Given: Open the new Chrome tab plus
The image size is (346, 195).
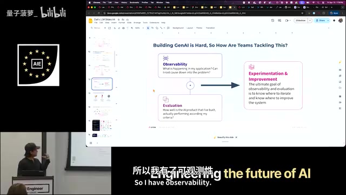Looking at the screenshot, I should coord(331,7).
